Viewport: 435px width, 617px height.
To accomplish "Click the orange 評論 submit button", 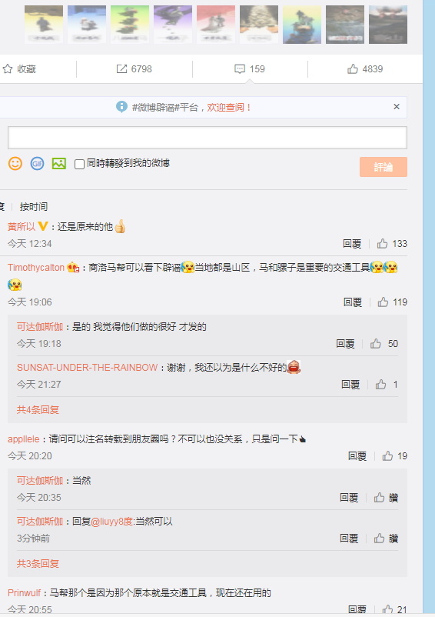I will tap(384, 167).
